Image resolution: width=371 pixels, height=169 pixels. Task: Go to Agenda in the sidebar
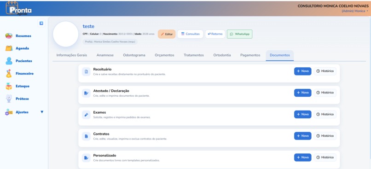22,48
